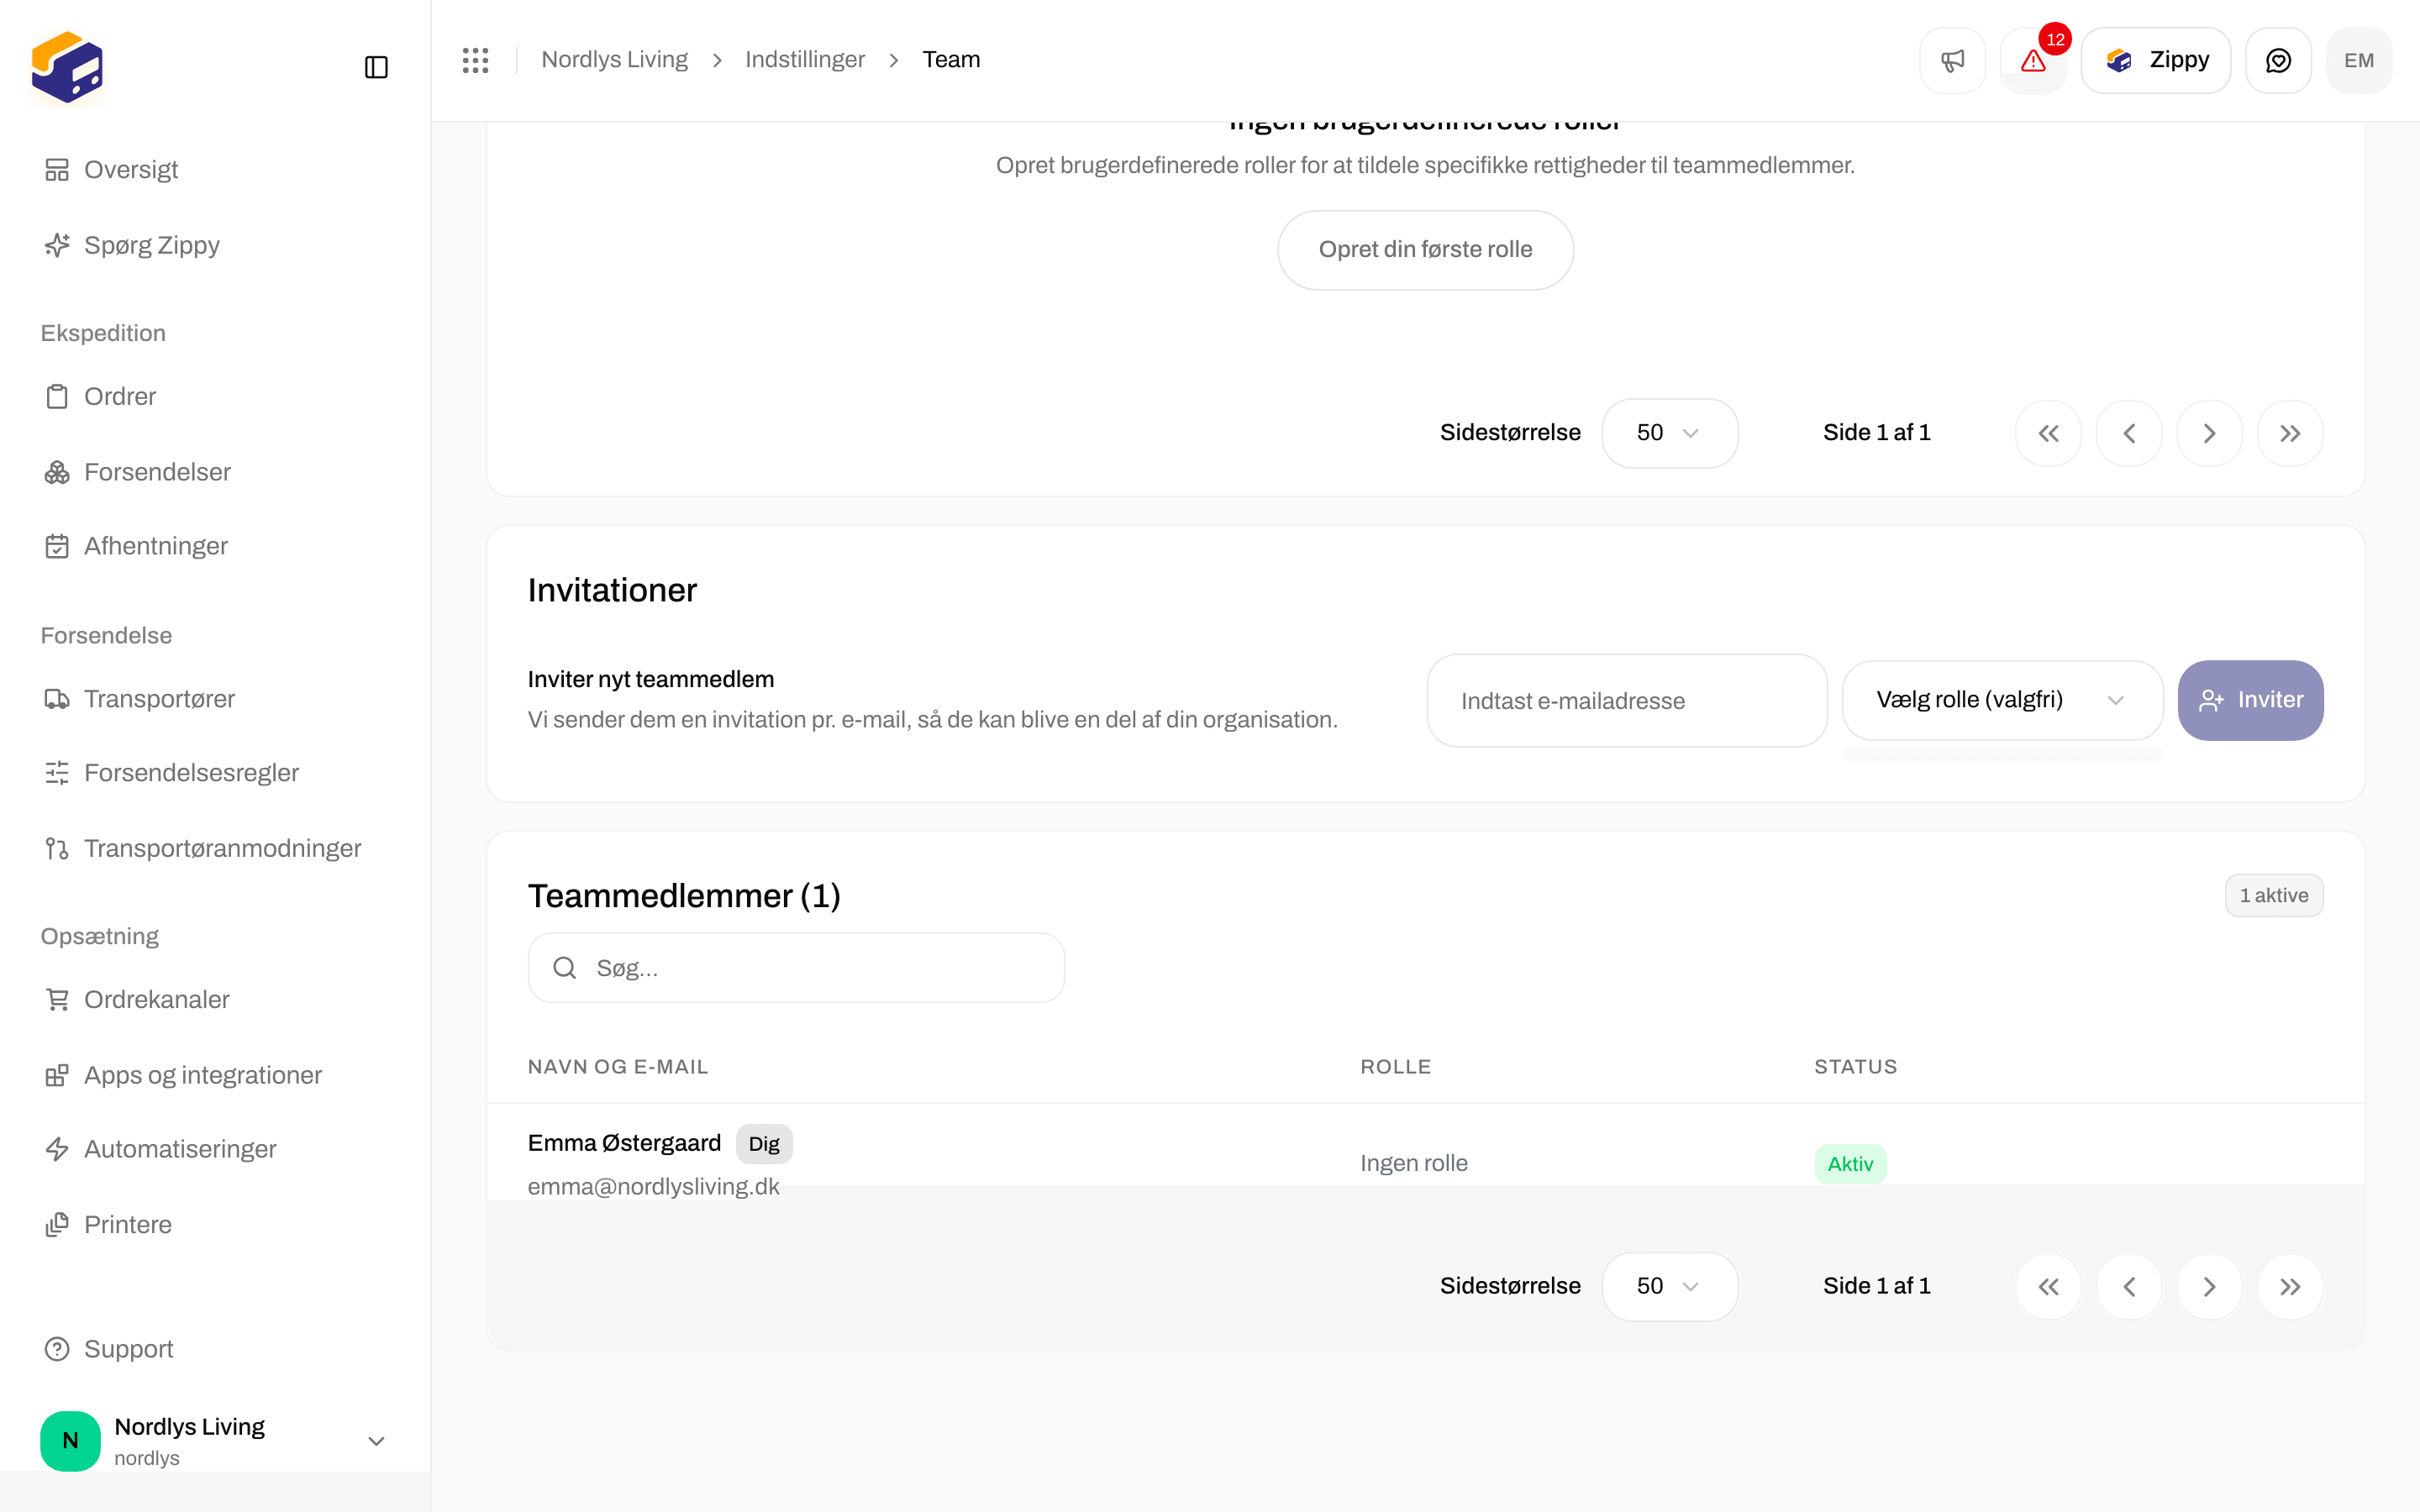The height and width of the screenshot is (1512, 2420).
Task: Open Automatiseringer page
Action: tap(215, 1149)
